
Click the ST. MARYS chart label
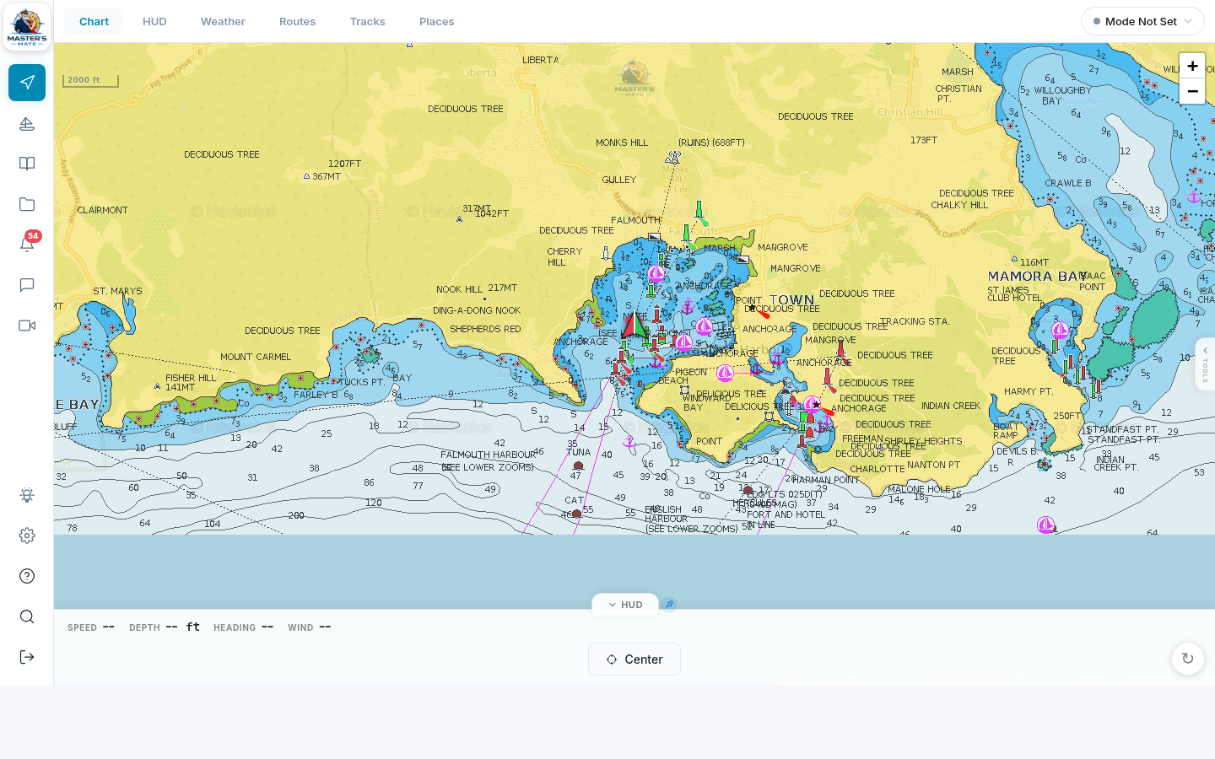click(x=117, y=291)
